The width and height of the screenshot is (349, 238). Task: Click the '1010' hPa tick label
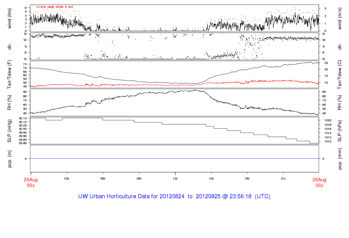pyautogui.click(x=328, y=141)
